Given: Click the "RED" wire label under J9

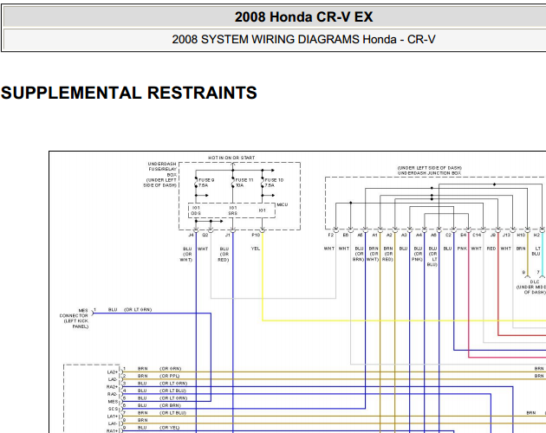Looking at the screenshot, I should 491,249.
